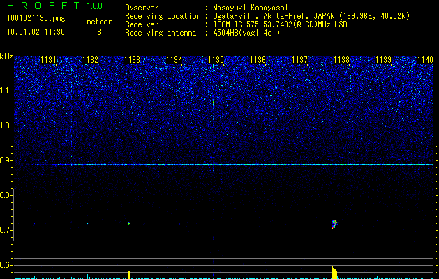Select the file name 1001021130.png
The height and width of the screenshot is (279, 439).
[x=36, y=18]
